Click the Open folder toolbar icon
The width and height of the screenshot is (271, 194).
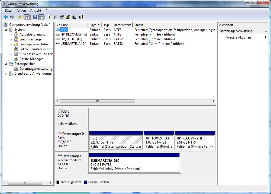(x=68, y=17)
